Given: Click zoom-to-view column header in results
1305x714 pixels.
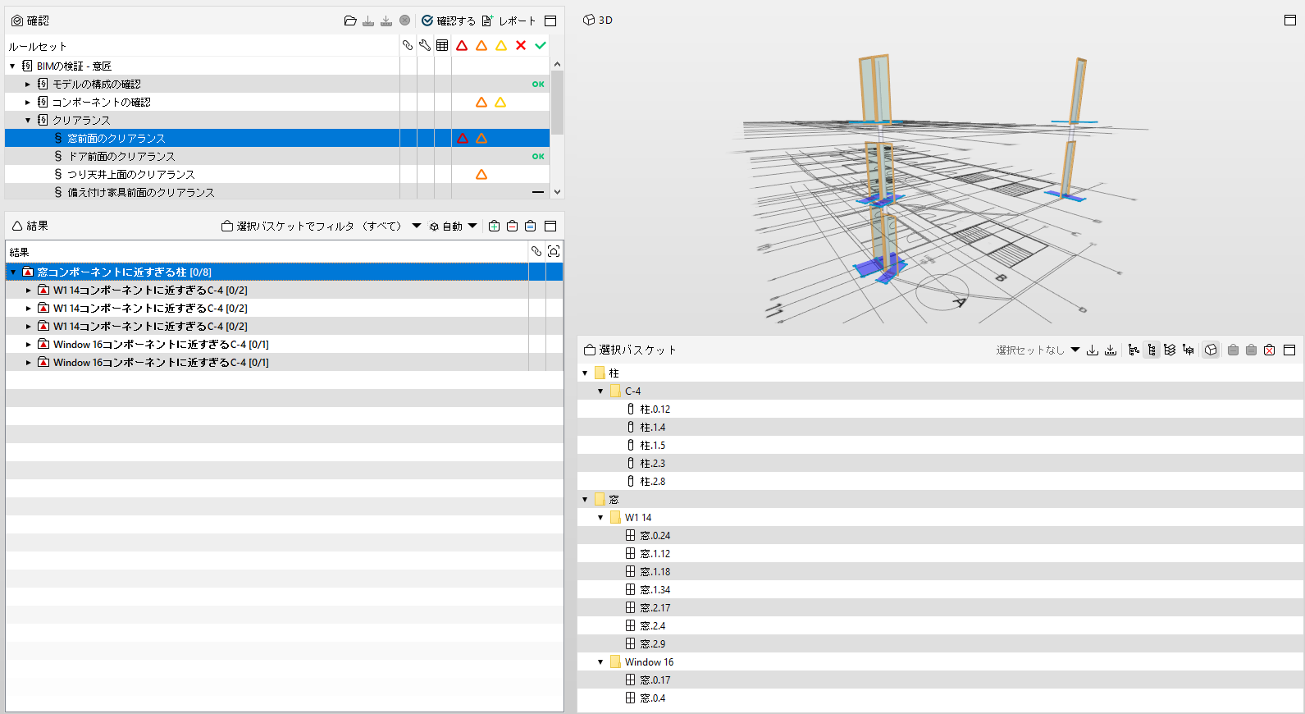Looking at the screenshot, I should pyautogui.click(x=554, y=251).
